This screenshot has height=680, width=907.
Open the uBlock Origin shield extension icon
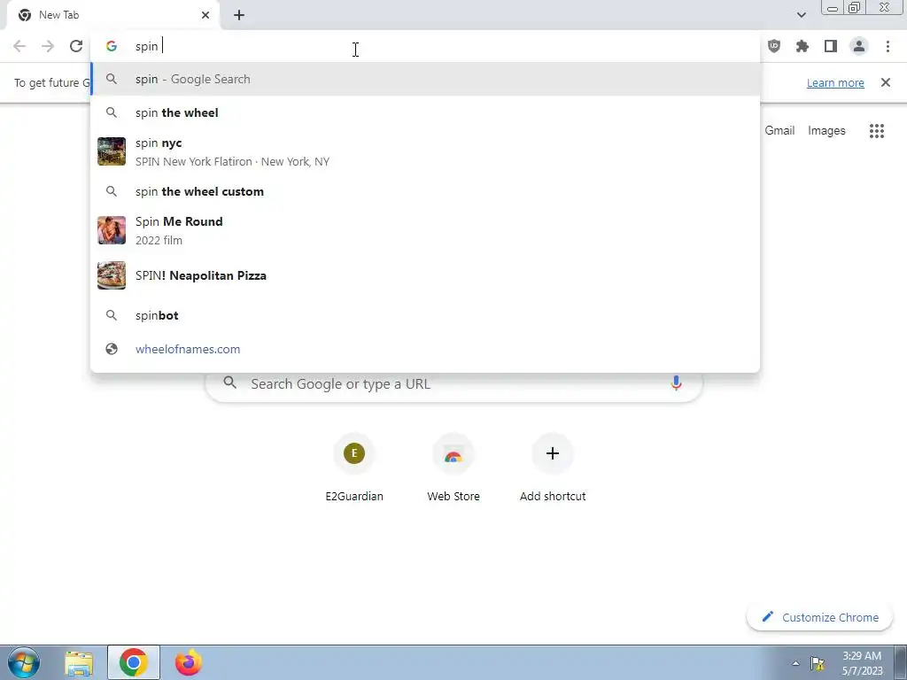(x=774, y=46)
